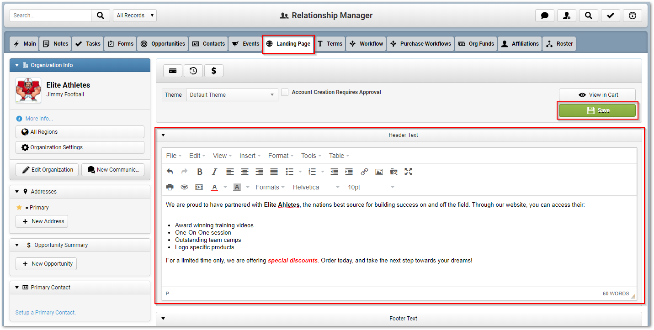Apply bold formatting in the editor

[x=200, y=172]
